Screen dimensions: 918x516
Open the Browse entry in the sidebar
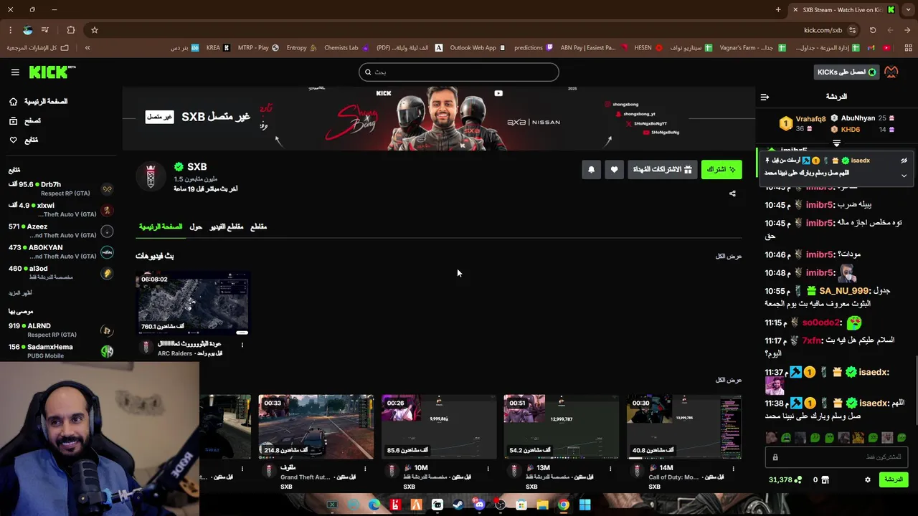[x=25, y=121]
